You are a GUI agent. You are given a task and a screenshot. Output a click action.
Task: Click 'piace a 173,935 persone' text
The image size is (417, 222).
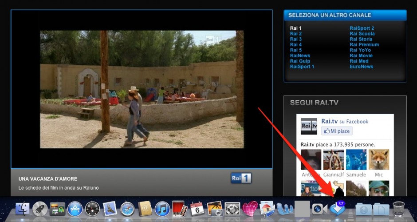pyautogui.click(x=345, y=145)
